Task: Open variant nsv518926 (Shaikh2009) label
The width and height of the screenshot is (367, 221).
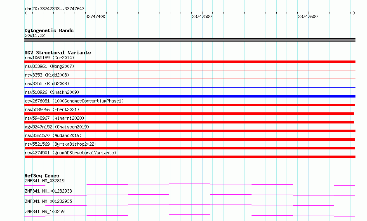Action: pyautogui.click(x=52, y=92)
